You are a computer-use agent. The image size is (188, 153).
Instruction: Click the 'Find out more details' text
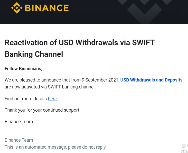coord(26,99)
